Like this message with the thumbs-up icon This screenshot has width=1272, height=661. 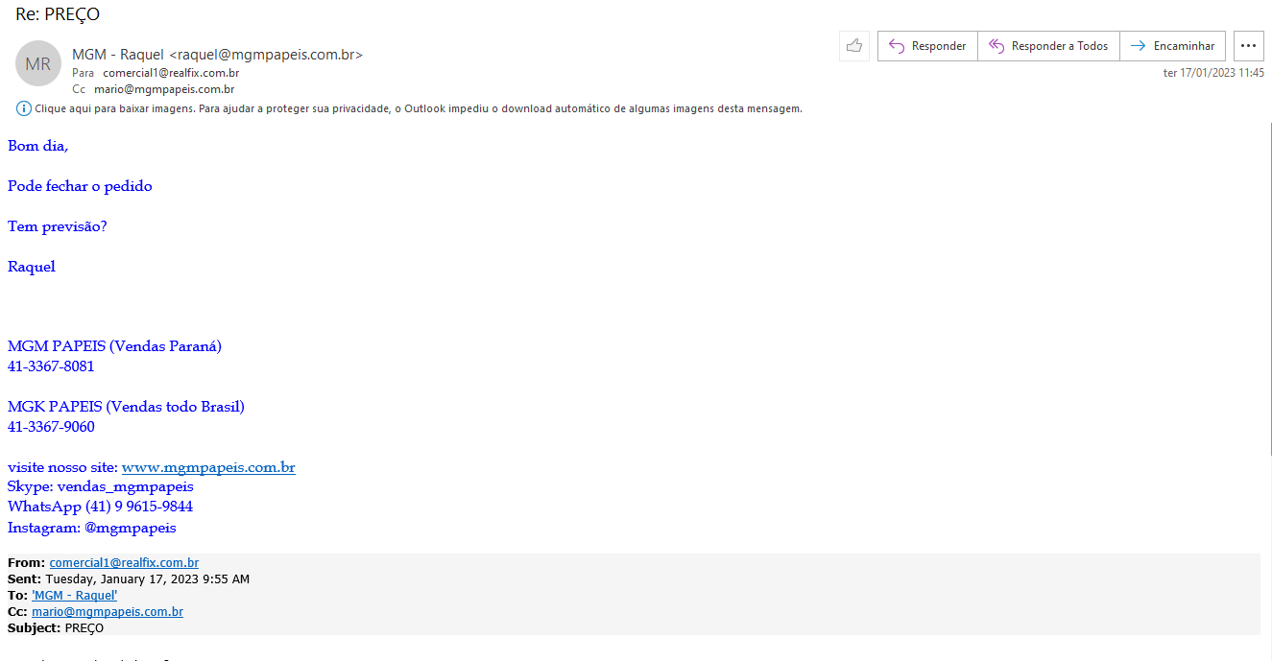click(x=854, y=46)
